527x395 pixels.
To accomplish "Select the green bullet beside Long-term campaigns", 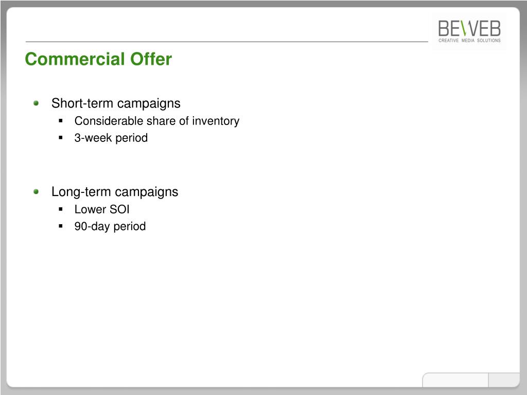I will tap(37, 192).
